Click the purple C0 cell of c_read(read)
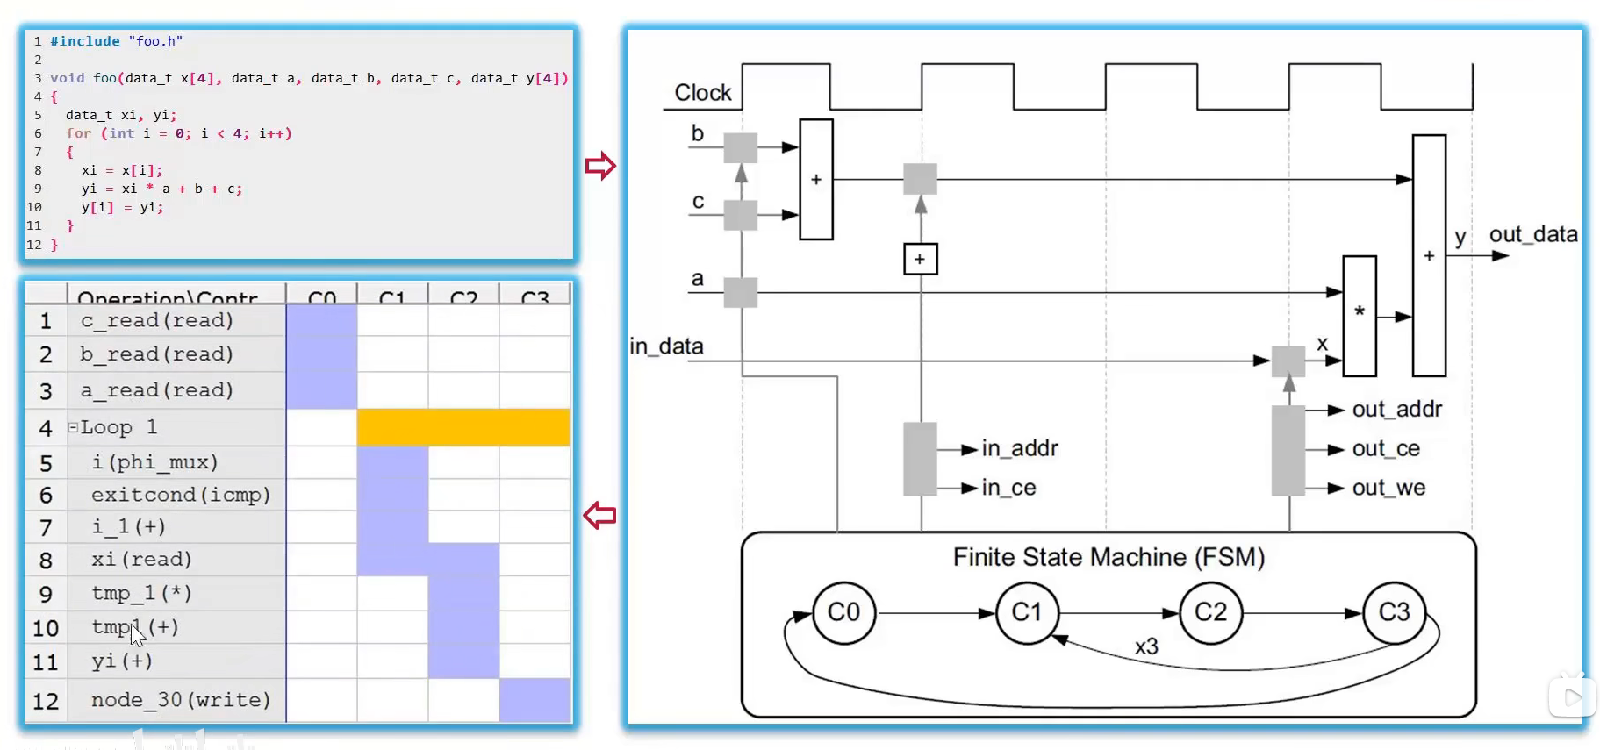1600x750 pixels. [322, 320]
